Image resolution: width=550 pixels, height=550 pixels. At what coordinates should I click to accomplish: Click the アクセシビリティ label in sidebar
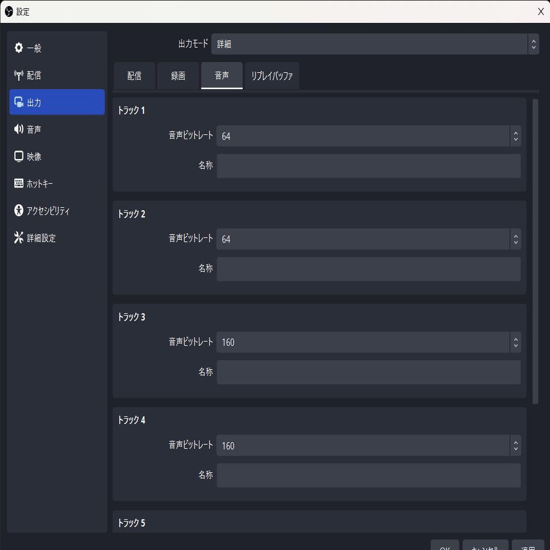pos(48,210)
